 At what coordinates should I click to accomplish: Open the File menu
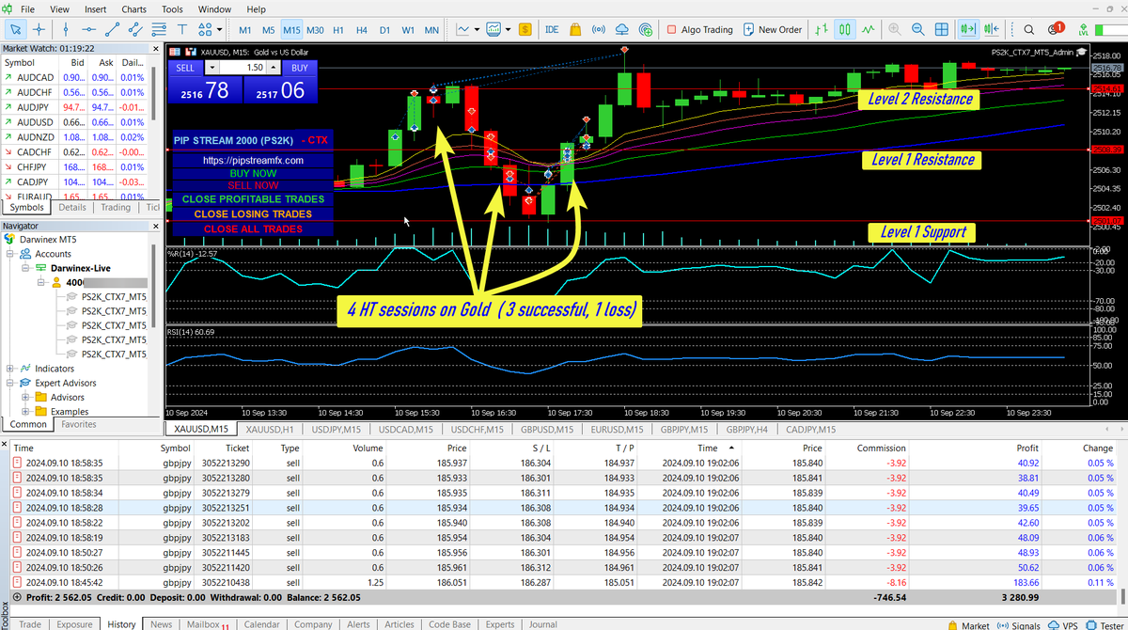pyautogui.click(x=28, y=8)
